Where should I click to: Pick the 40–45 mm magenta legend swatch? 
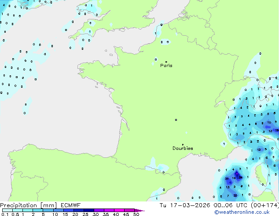(119, 210)
